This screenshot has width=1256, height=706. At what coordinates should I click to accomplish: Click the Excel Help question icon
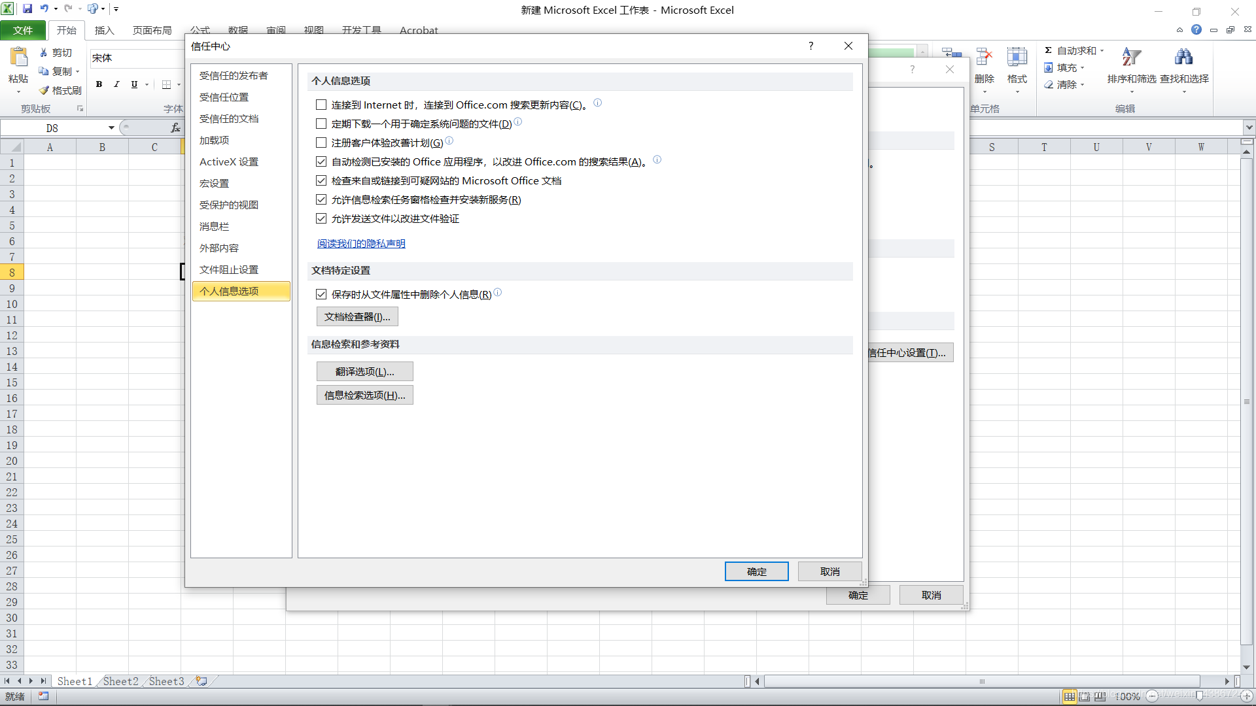(x=1196, y=29)
